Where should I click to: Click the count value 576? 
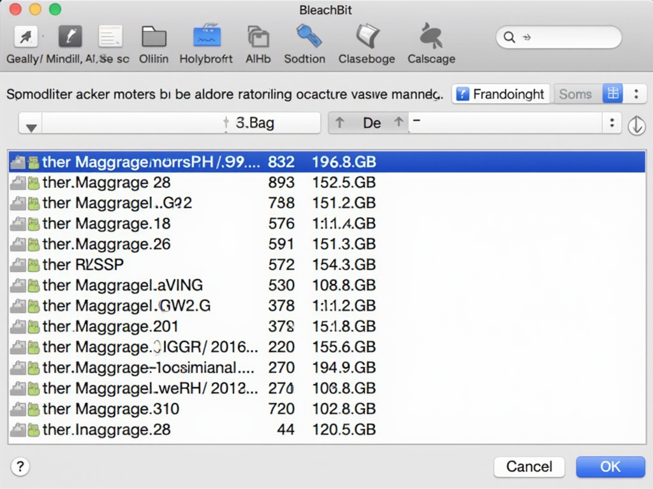tap(281, 223)
